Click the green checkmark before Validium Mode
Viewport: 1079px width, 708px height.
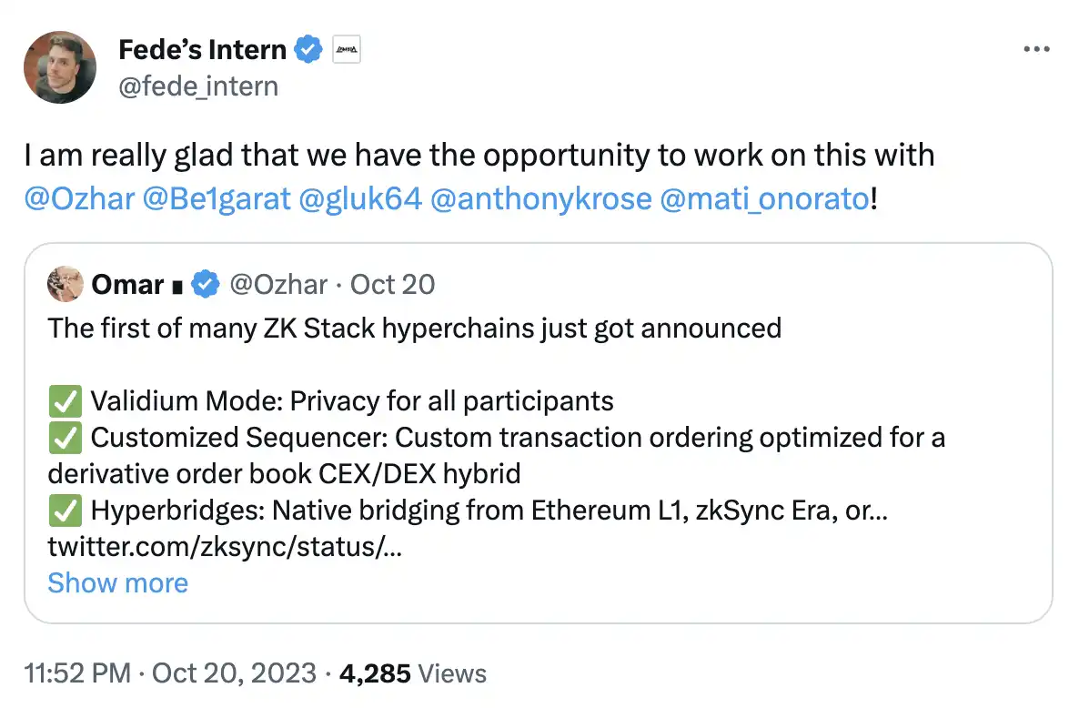coord(66,400)
